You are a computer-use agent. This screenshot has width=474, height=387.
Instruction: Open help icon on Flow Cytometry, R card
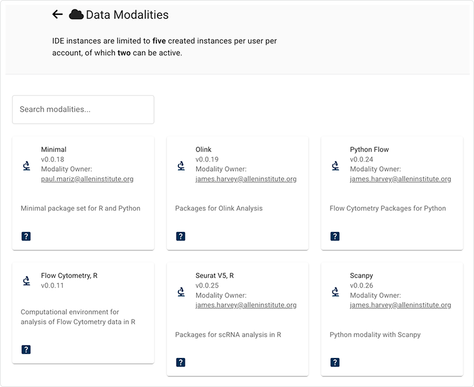pos(26,350)
